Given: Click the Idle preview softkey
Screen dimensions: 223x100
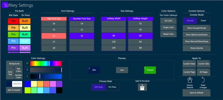Looking at the screenshot, I should (x=94, y=70).
